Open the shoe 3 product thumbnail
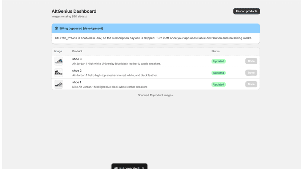 click(59, 61)
